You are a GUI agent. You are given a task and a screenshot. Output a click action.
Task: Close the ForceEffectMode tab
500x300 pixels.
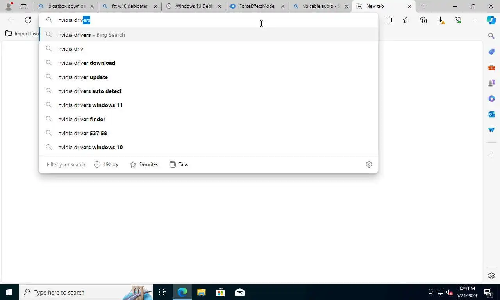pos(283,6)
